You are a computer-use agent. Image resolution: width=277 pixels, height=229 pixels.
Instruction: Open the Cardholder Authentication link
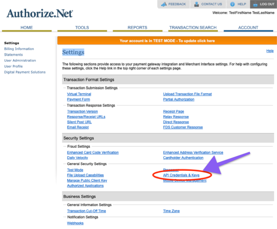(183, 158)
